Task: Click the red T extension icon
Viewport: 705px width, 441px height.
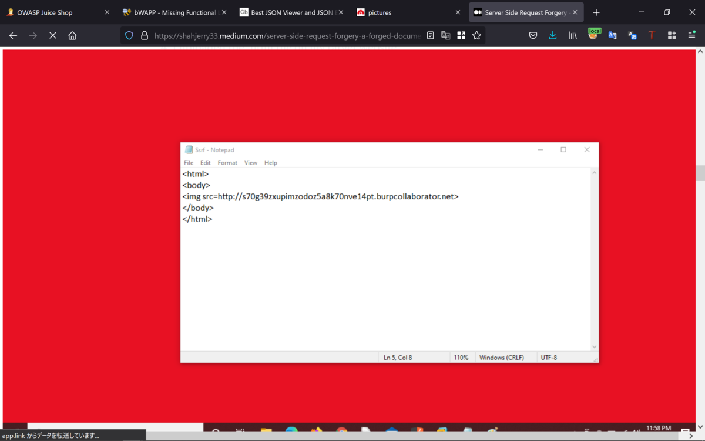Action: (652, 36)
